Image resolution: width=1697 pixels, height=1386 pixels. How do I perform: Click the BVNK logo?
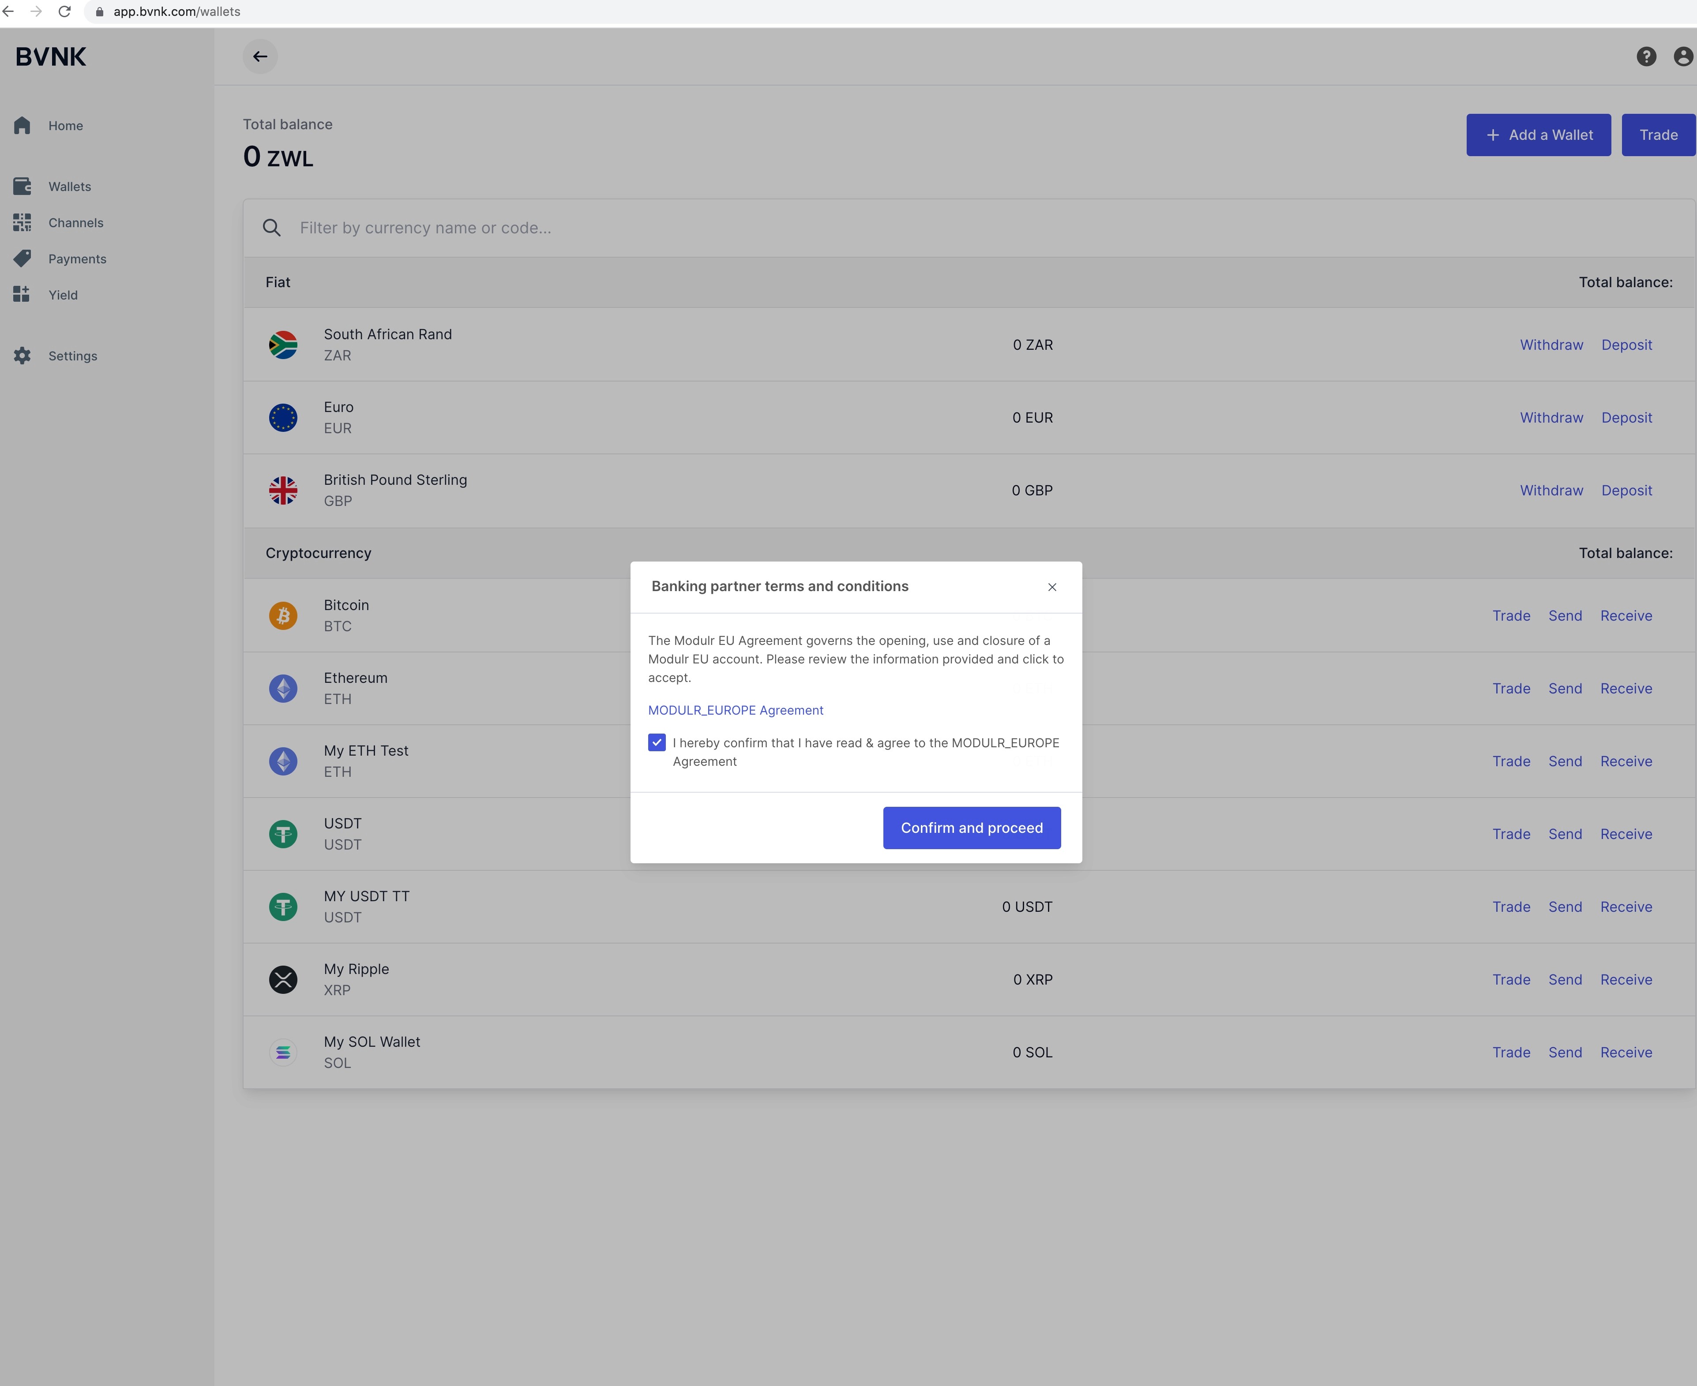tap(51, 57)
